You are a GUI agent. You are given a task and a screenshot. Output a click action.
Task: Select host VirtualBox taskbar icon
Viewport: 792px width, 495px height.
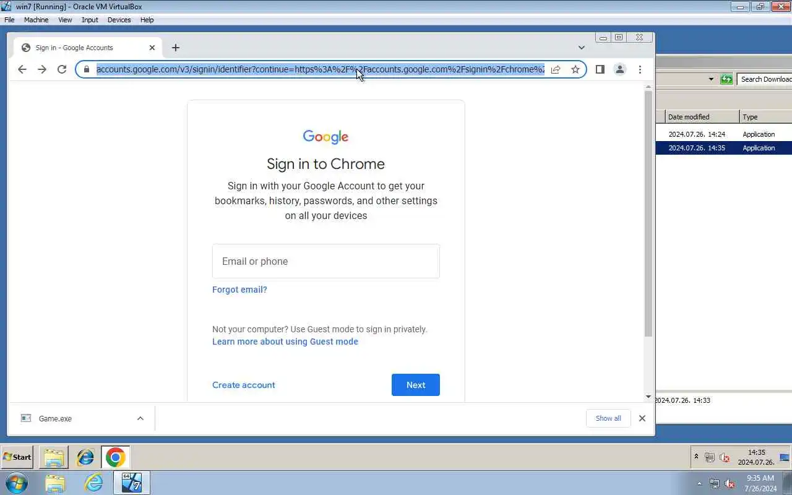[131, 483]
